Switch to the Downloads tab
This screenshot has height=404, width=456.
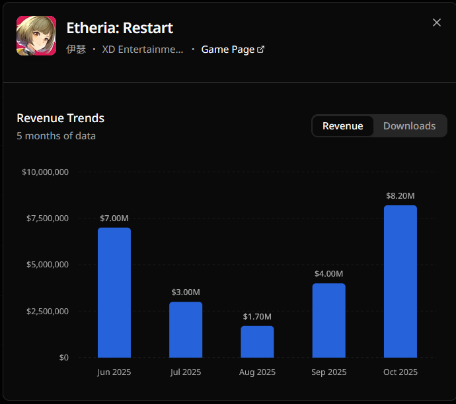[409, 126]
